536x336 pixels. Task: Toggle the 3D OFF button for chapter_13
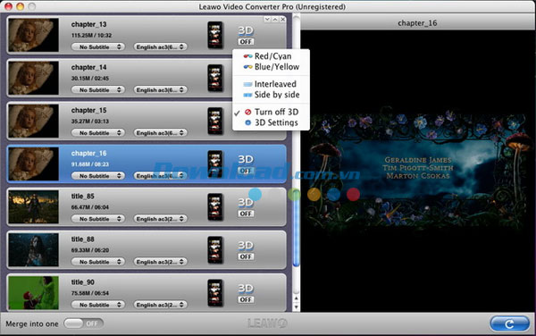246,42
